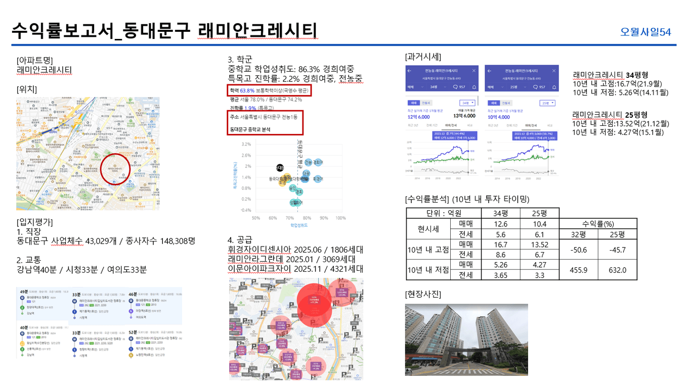This screenshot has width=690, height=387.
Task: Click the apartment site photo
Action: click(466, 340)
